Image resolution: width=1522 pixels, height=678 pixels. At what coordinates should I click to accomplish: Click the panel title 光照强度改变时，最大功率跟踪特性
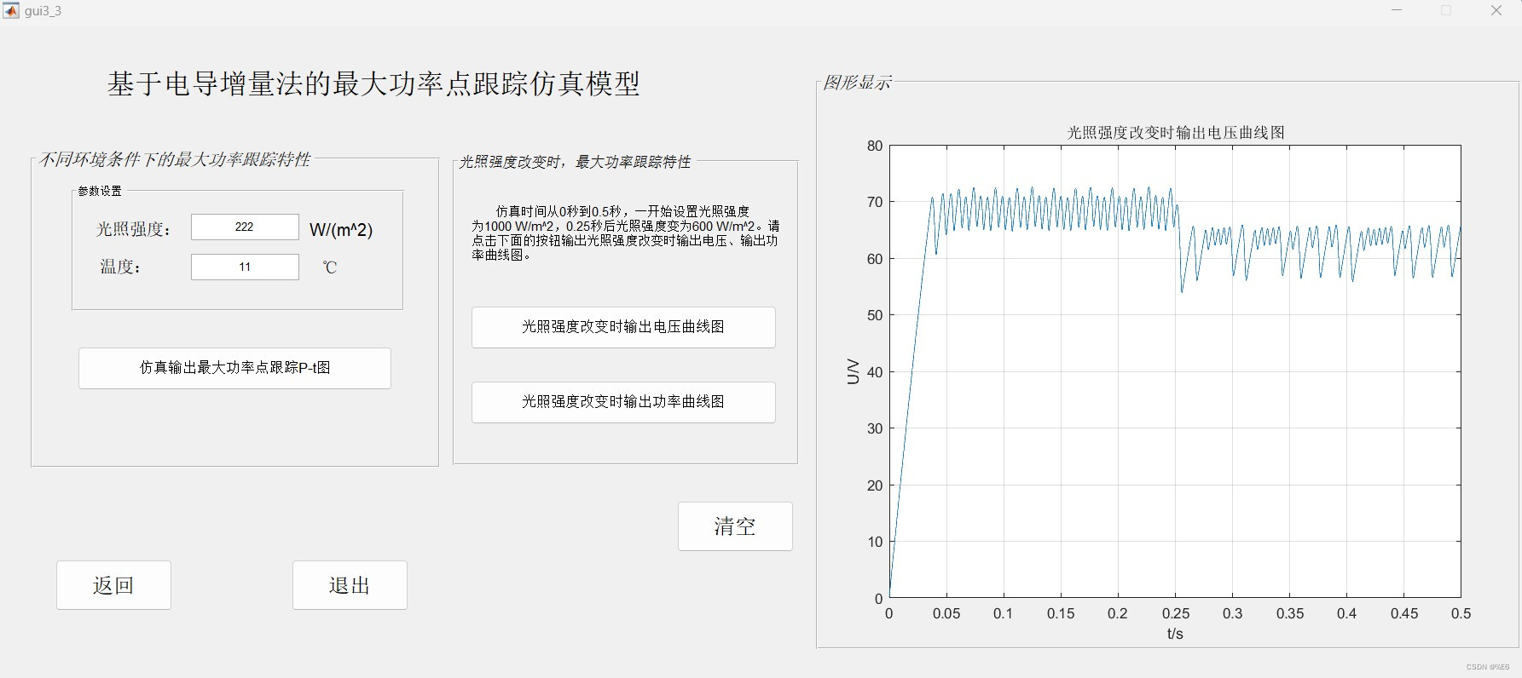[x=575, y=162]
